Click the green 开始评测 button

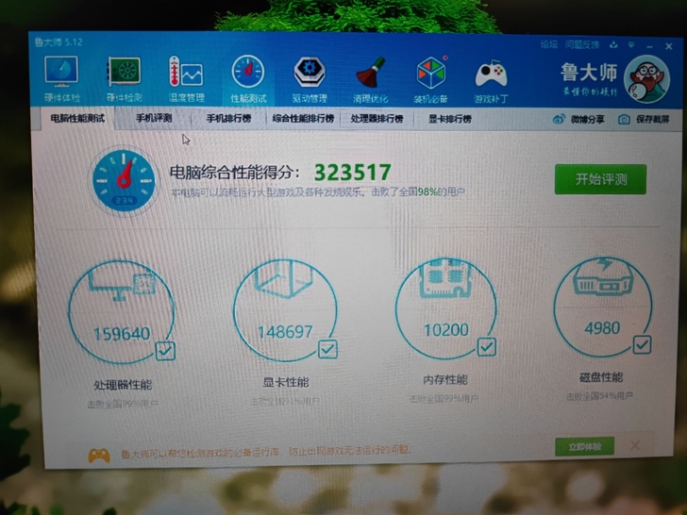(600, 179)
